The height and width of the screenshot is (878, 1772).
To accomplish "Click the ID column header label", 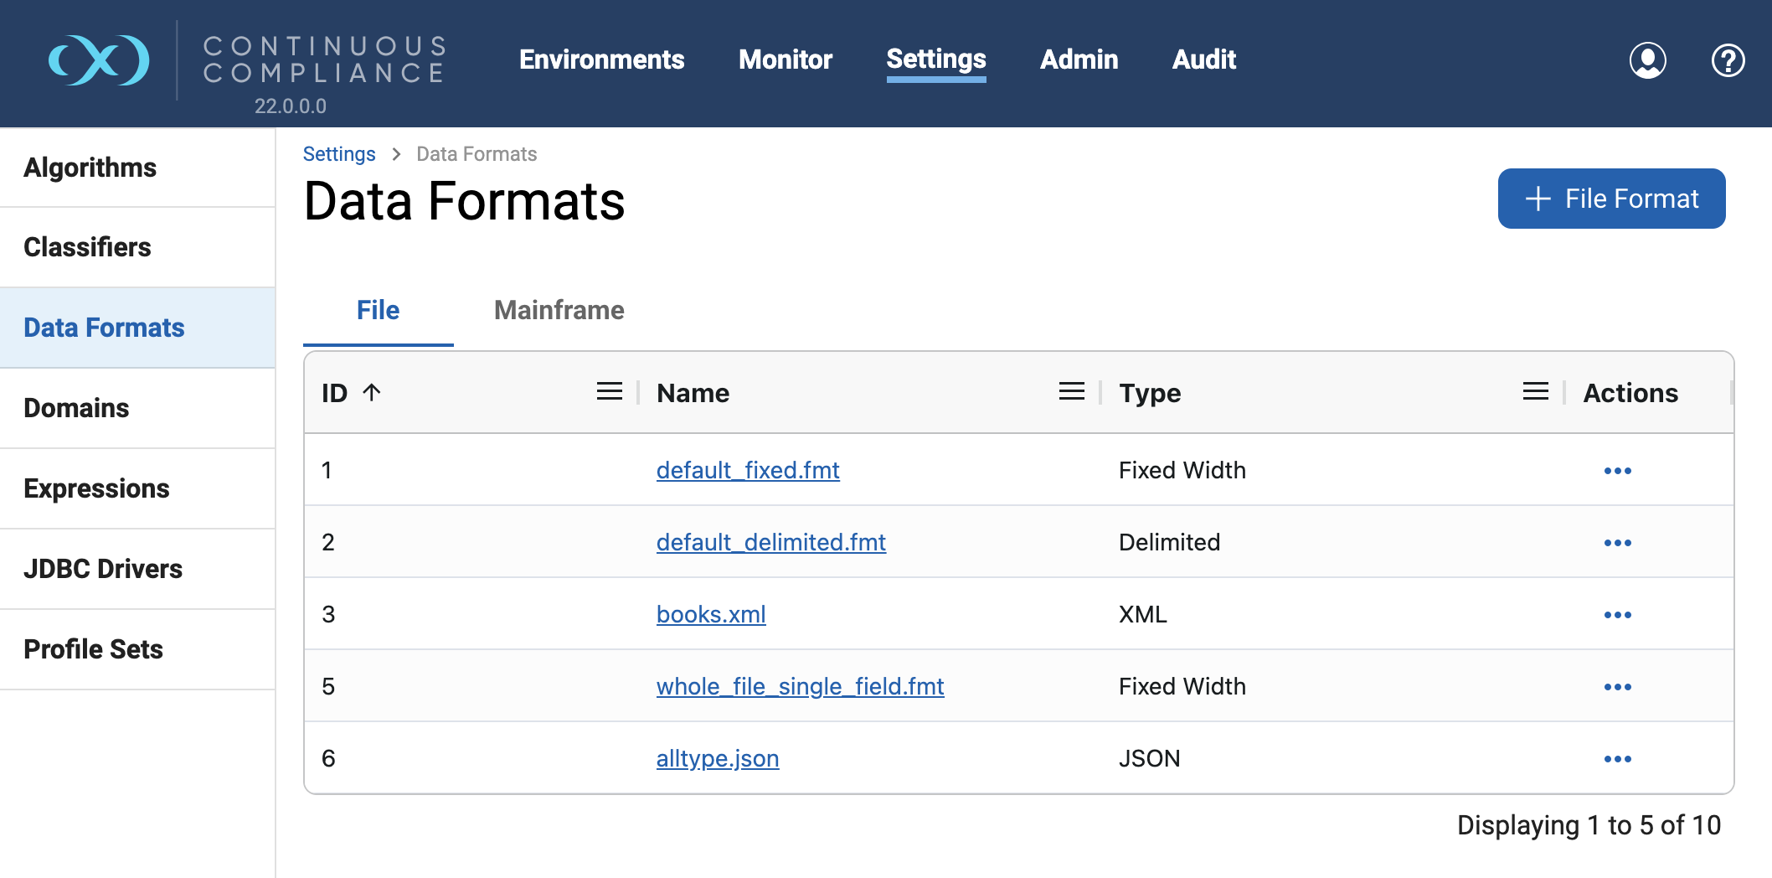I will [334, 393].
